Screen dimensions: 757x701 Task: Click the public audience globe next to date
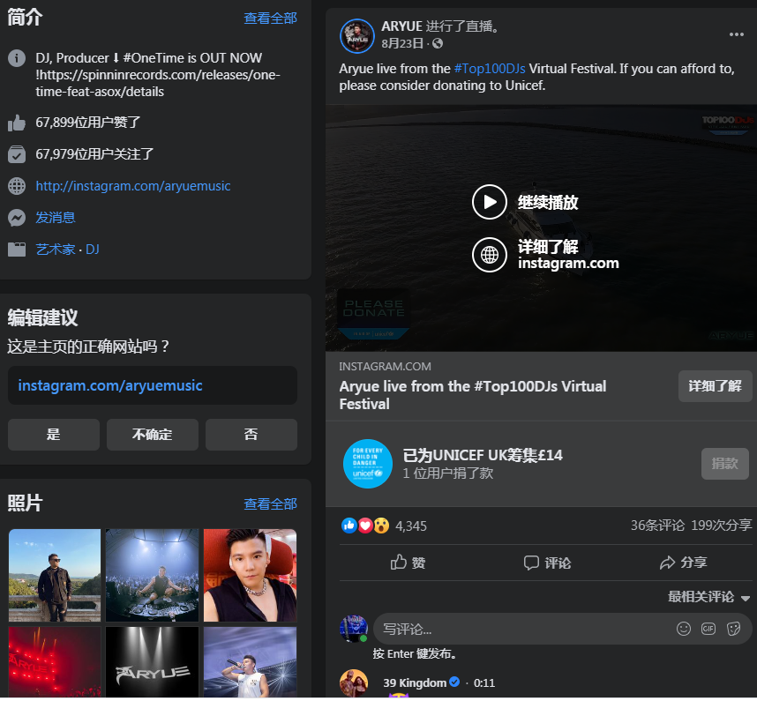tap(438, 43)
